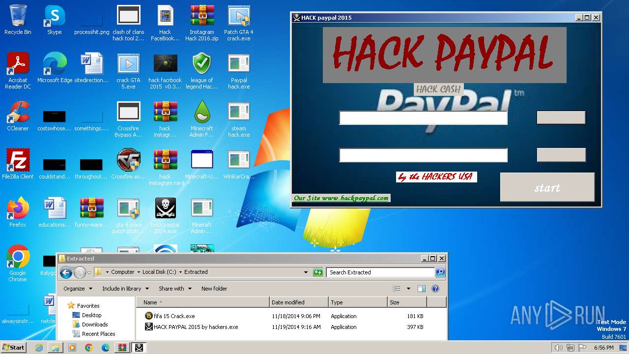Open Acrobat Reader DC shortcut
629x354 pixels.
(x=18, y=71)
